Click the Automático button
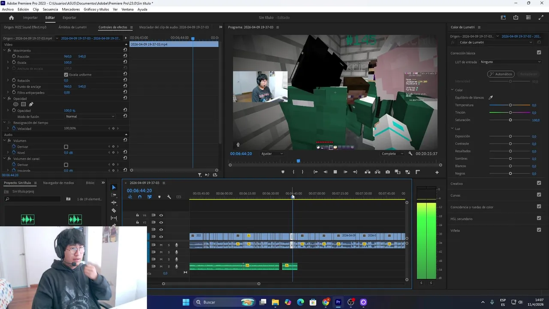 [x=501, y=74]
